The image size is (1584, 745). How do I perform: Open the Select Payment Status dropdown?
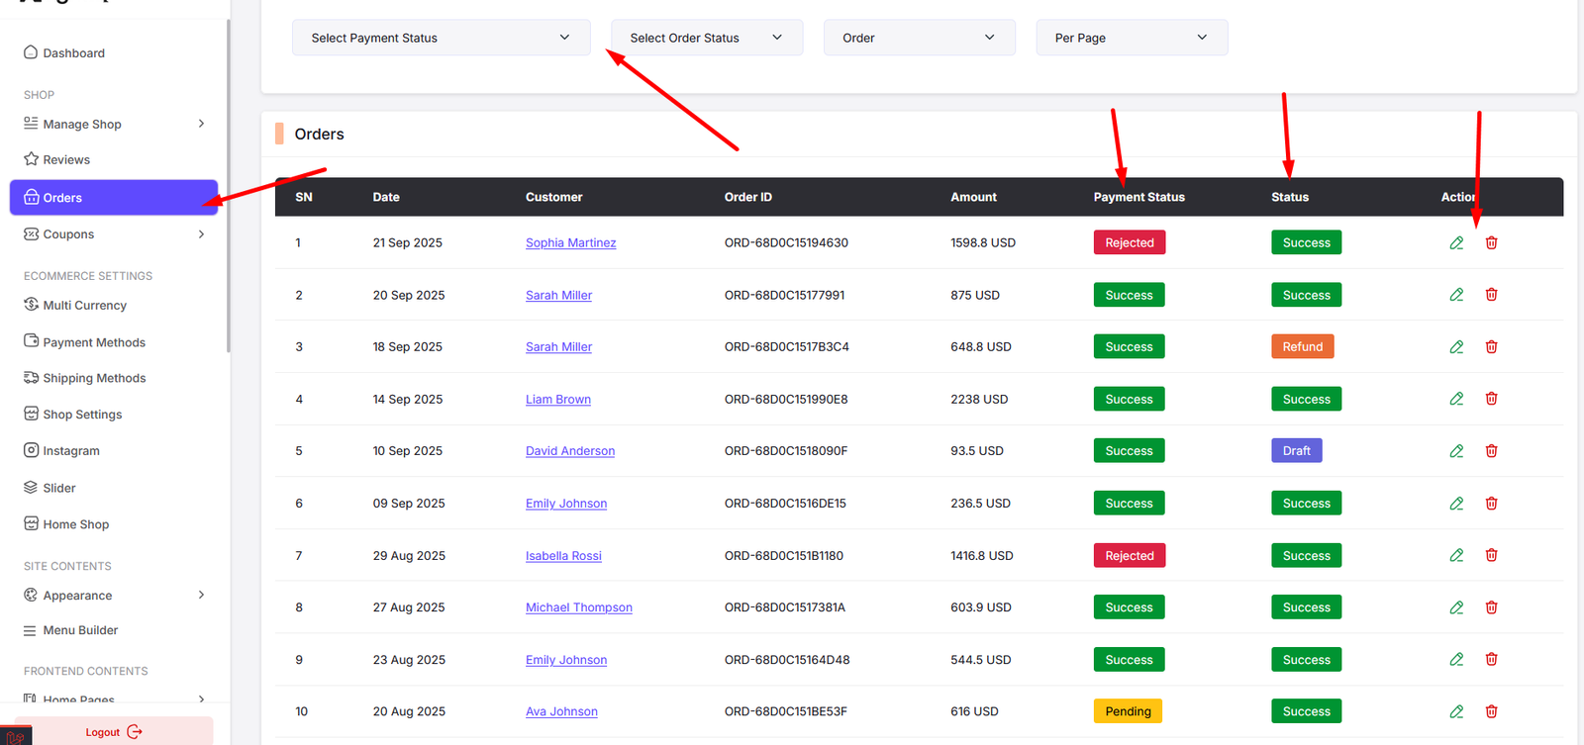click(441, 38)
